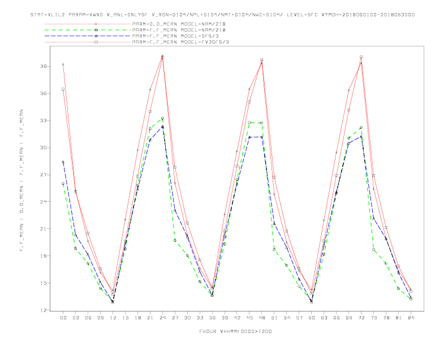The width and height of the screenshot is (448, 346).
Task: Select legend text PARM=O.O_MEAN MODEL=NAM/218
Action: [x=179, y=24]
